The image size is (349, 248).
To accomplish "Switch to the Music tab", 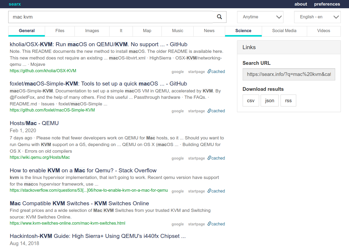I will 178,31.
